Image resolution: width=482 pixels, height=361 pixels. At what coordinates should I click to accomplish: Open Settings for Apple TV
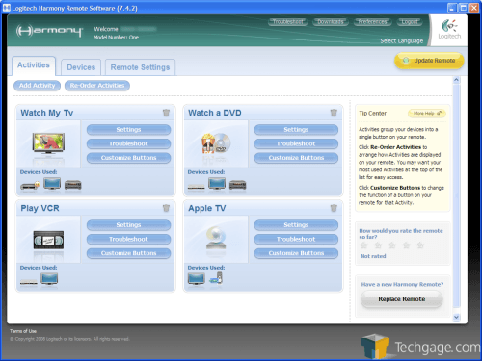pyautogui.click(x=296, y=225)
